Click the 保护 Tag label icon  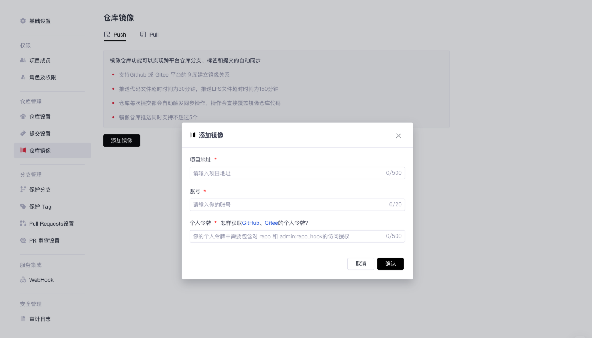(23, 207)
